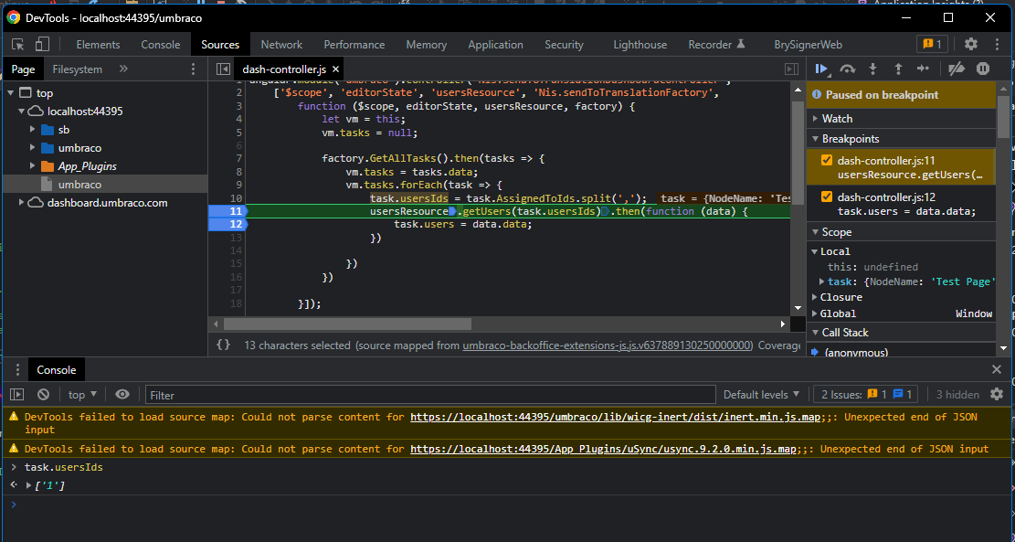Open the drawer three-dot menu
Image resolution: width=1015 pixels, height=542 pixels.
16,370
